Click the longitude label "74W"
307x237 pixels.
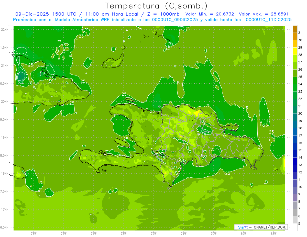pos(93,233)
